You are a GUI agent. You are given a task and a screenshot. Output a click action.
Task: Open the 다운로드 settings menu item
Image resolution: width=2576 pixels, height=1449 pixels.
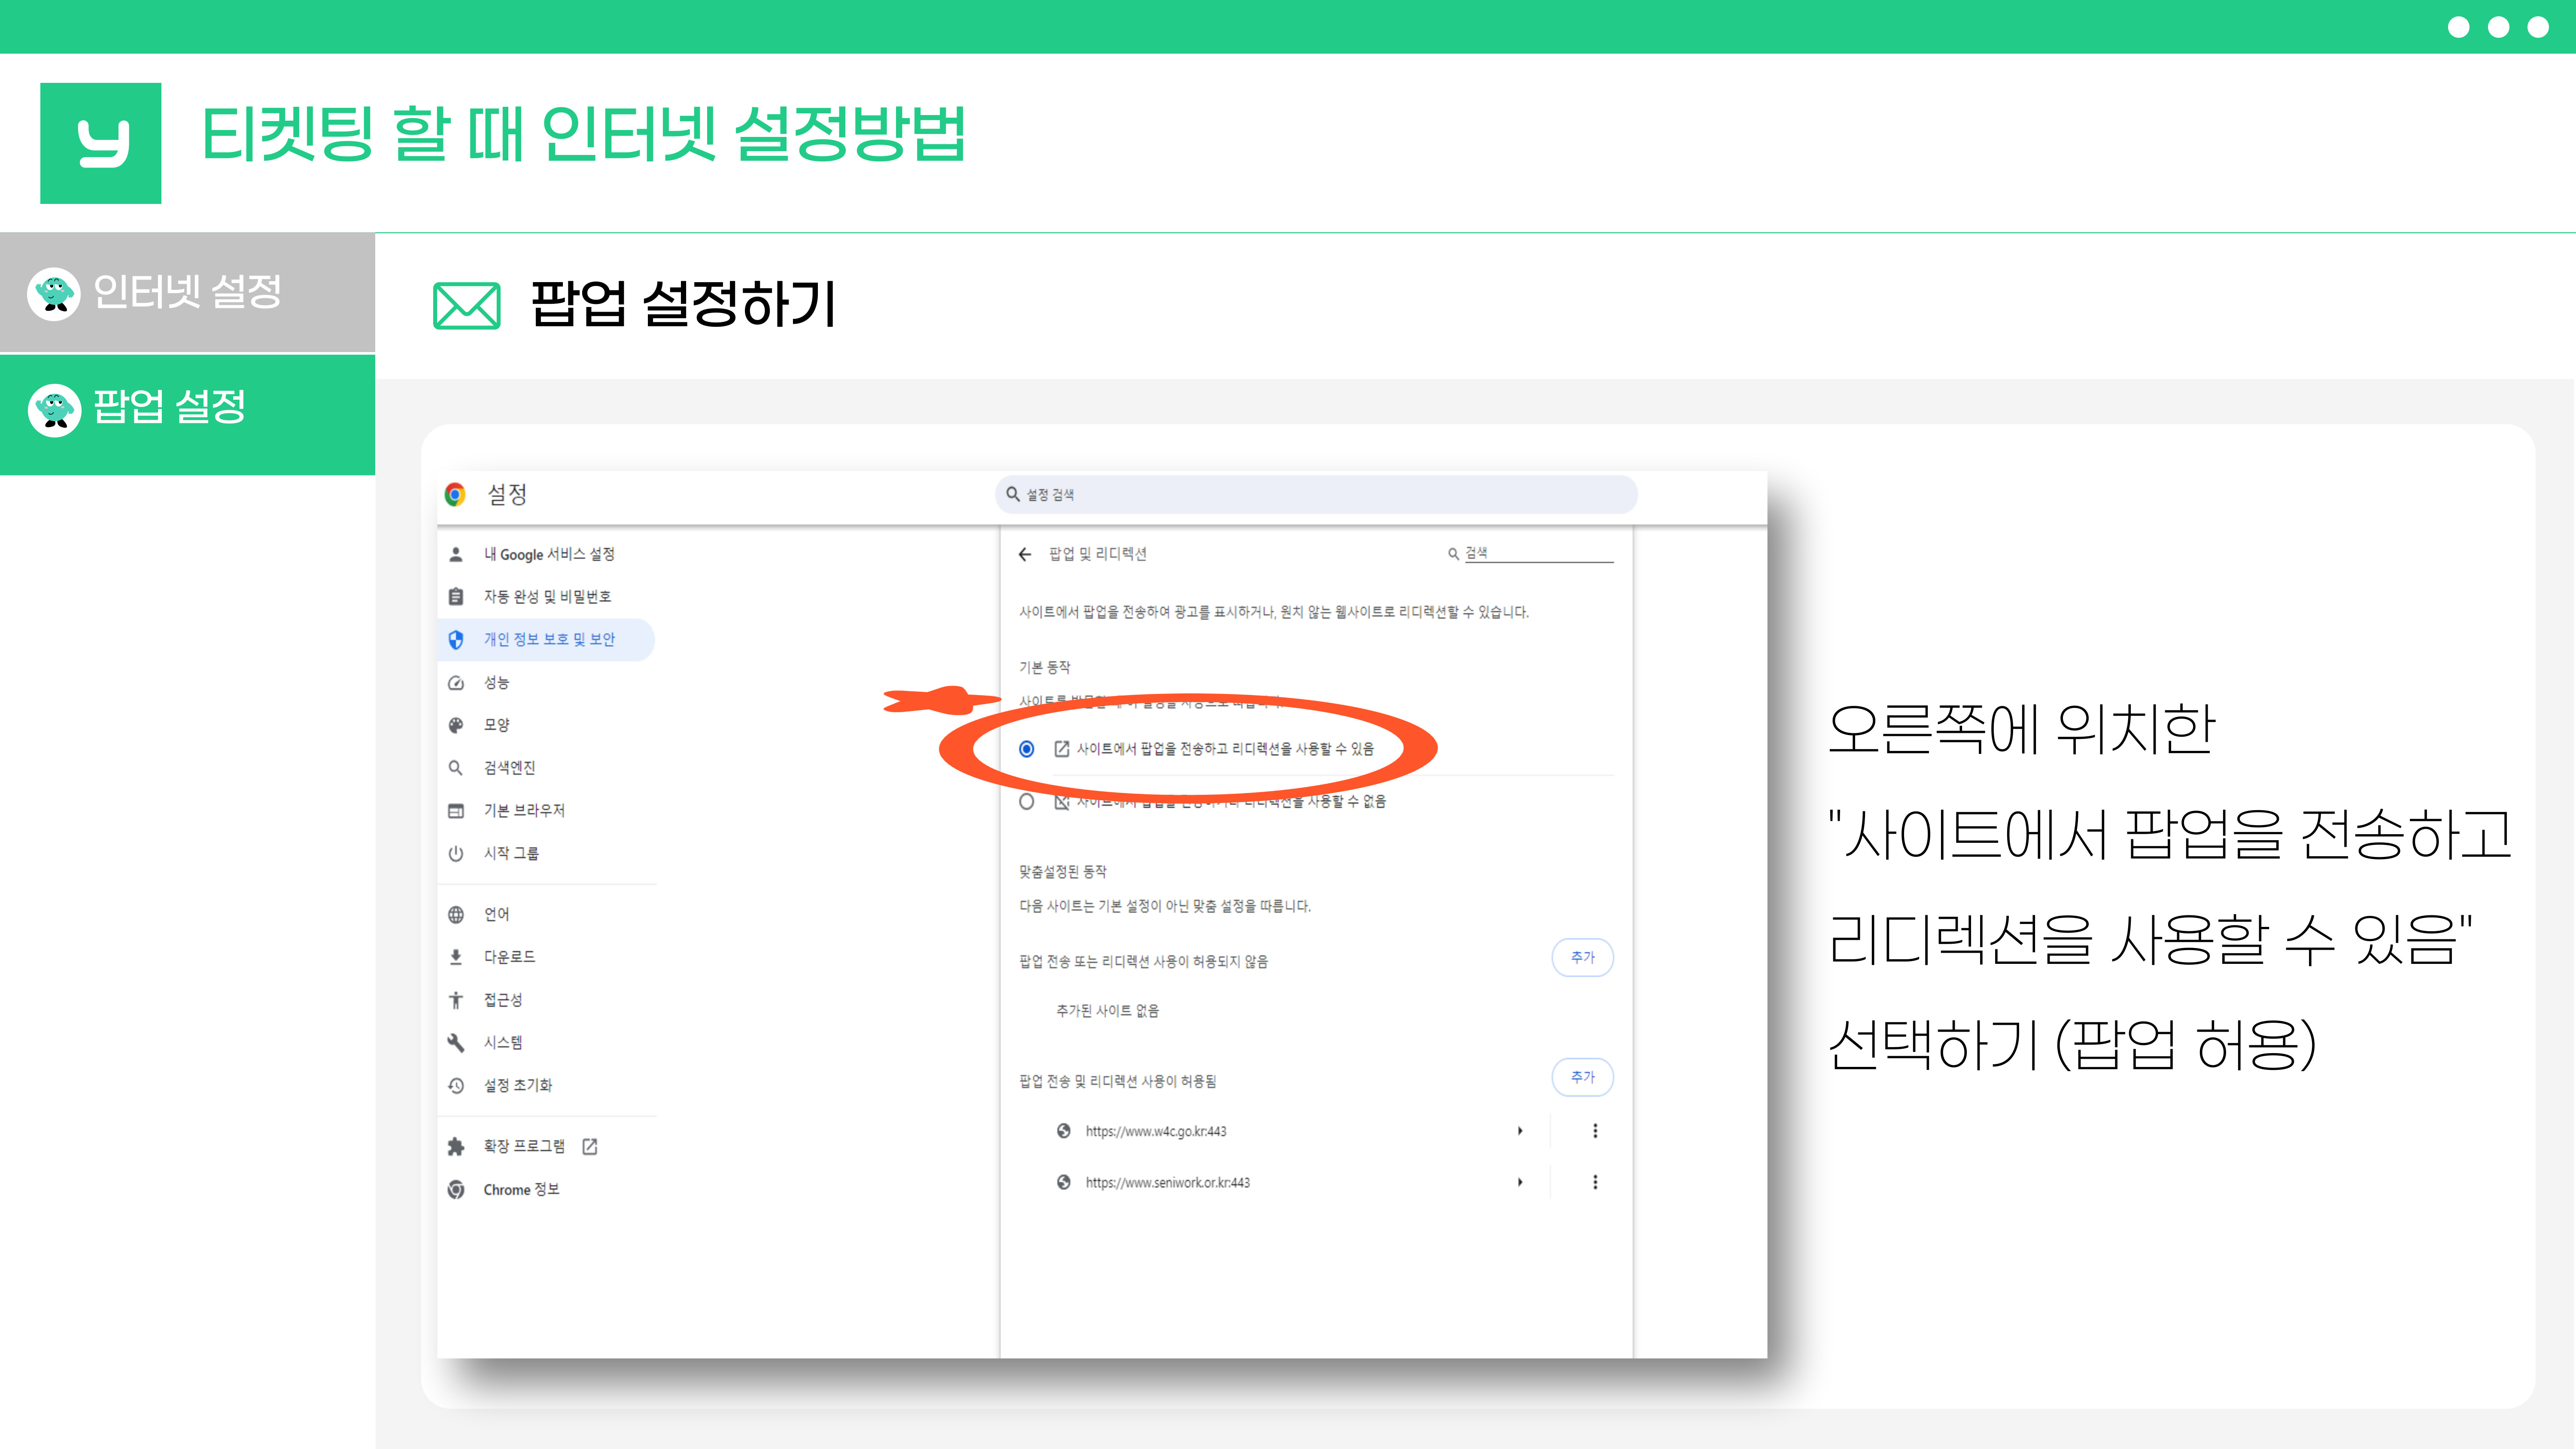point(546,957)
